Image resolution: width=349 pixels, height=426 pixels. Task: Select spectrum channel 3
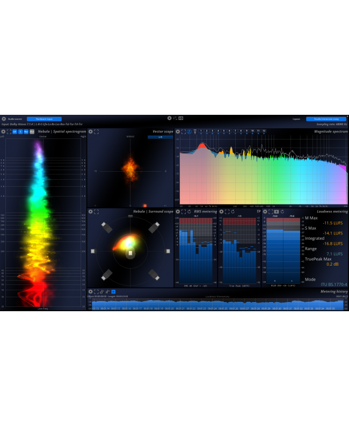pyautogui.click(x=212, y=131)
